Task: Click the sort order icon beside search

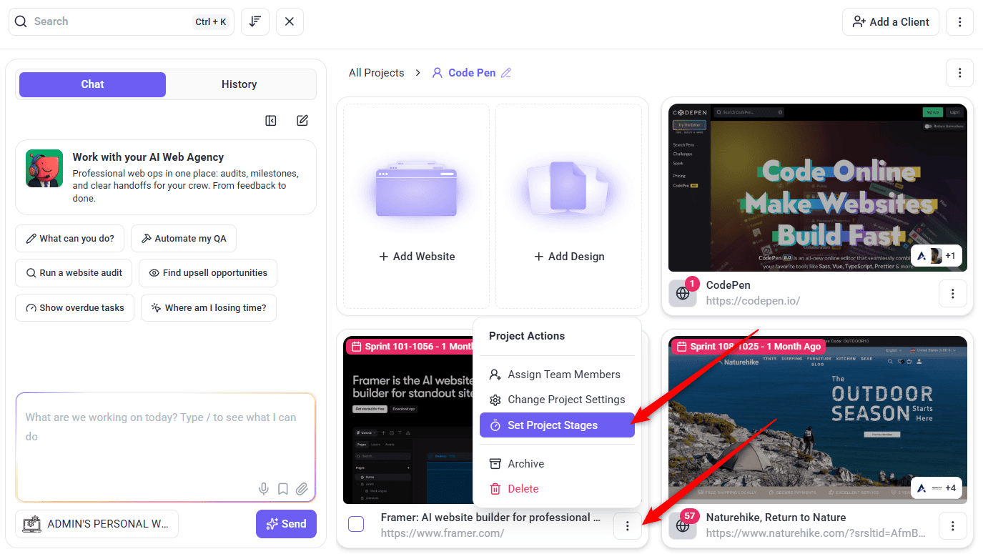Action: click(255, 21)
